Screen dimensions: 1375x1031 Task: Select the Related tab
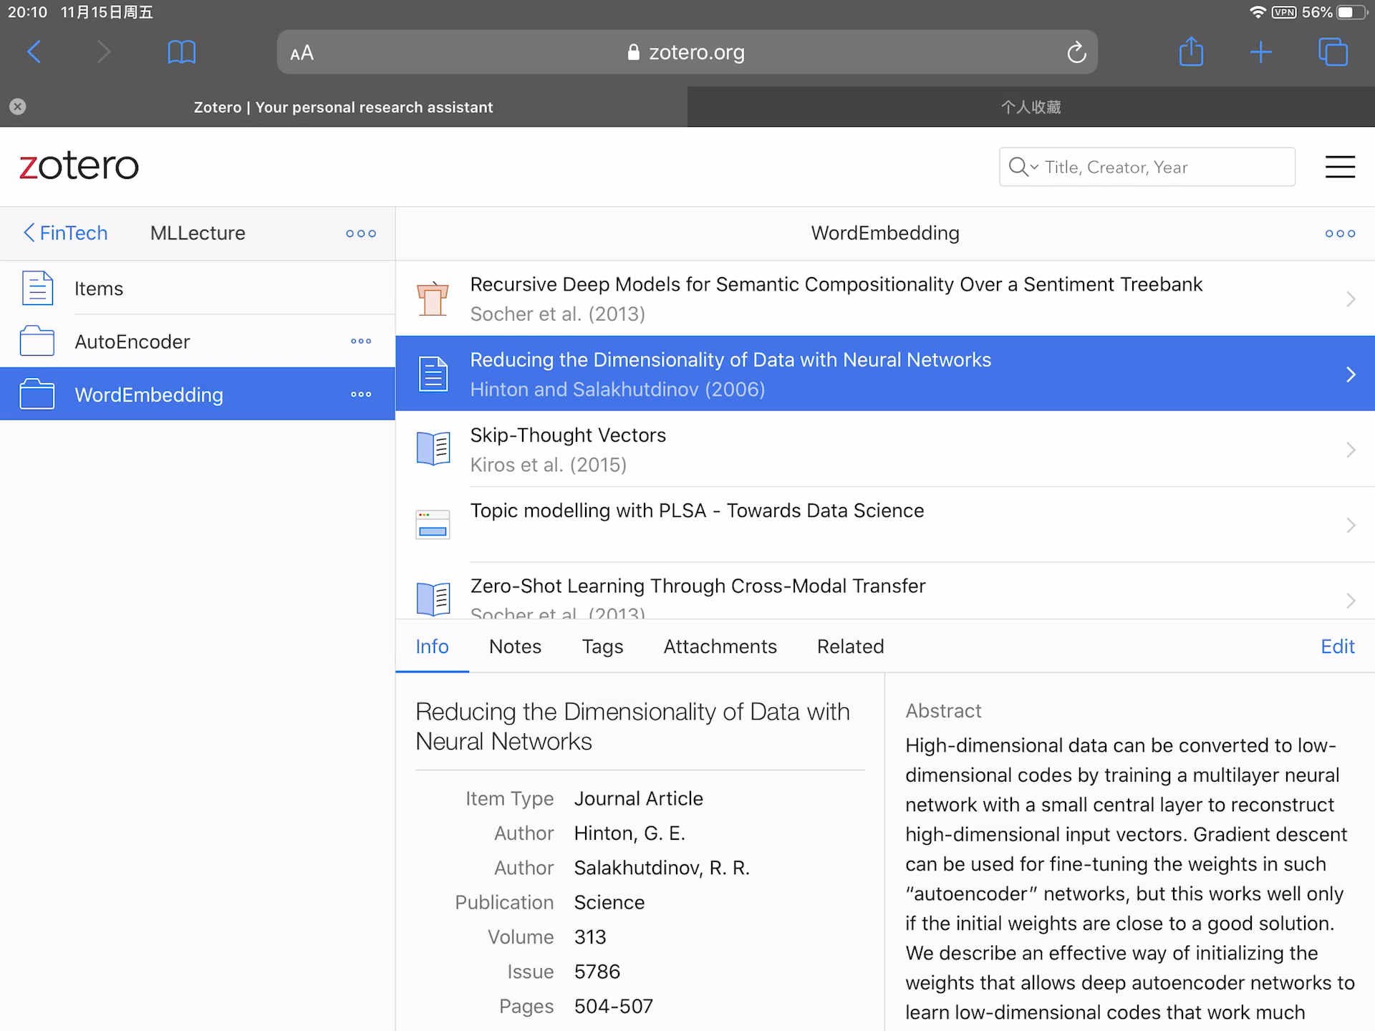pyautogui.click(x=850, y=647)
